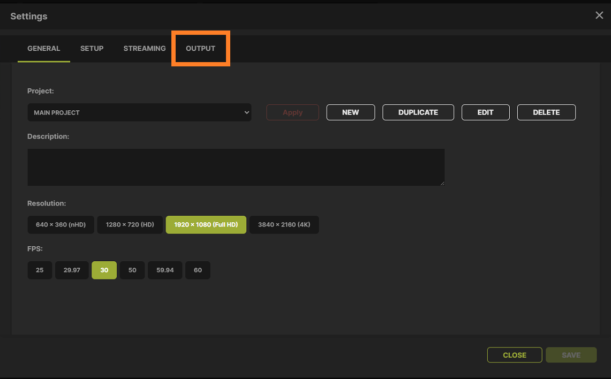The width and height of the screenshot is (611, 379).
Task: Open the STREAMING settings tab
Action: point(144,48)
